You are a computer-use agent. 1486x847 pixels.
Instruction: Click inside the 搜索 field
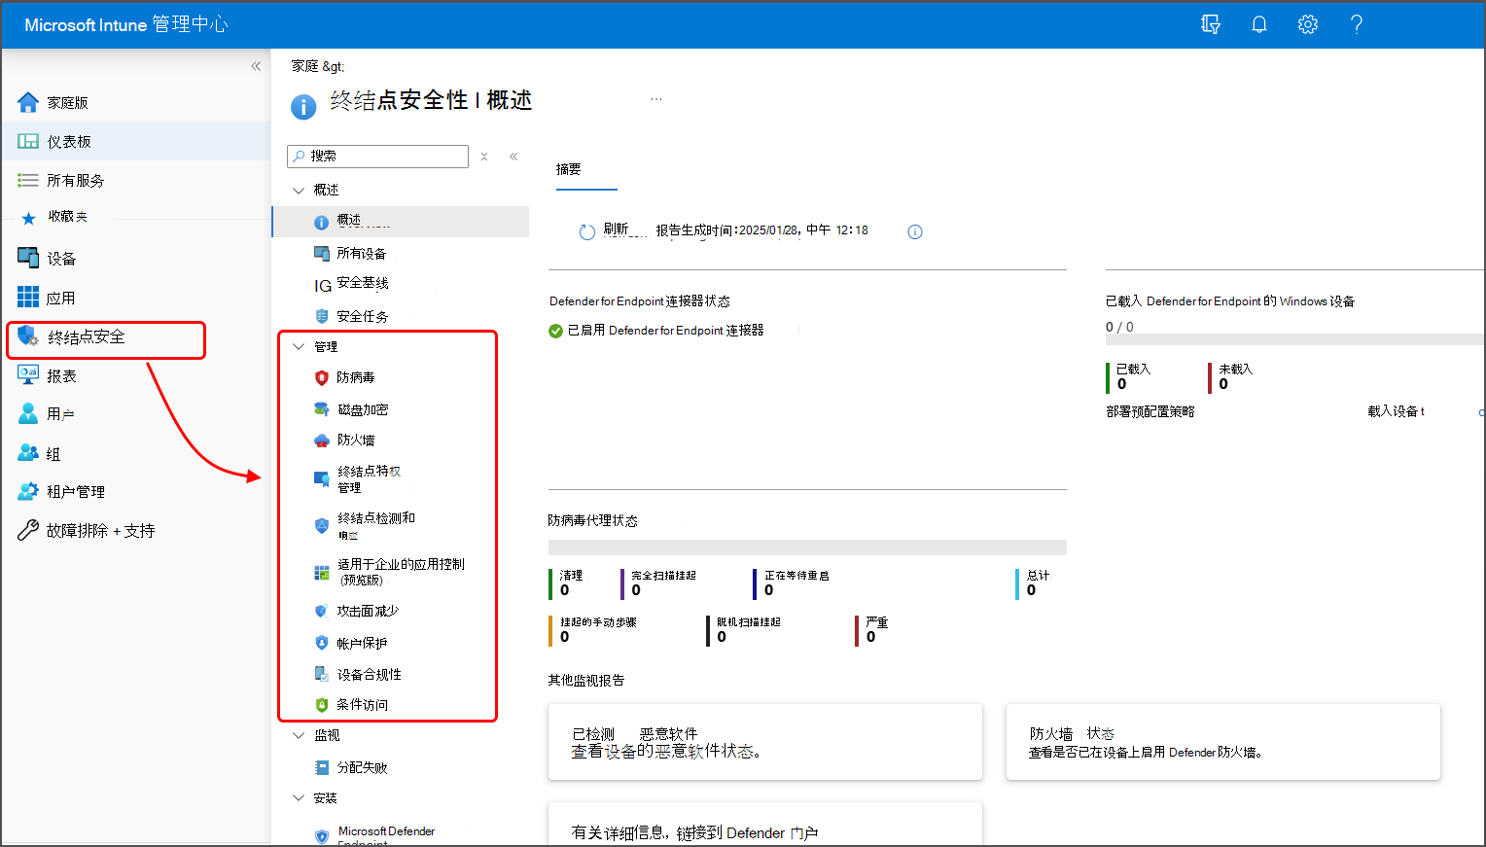tap(378, 157)
